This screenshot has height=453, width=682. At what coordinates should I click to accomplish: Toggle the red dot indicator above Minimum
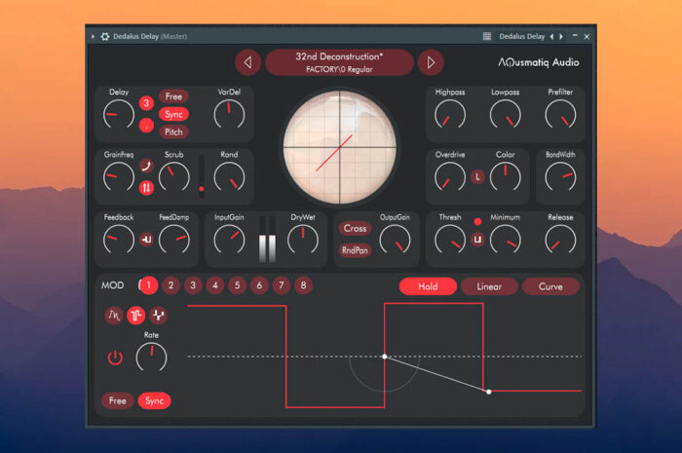(477, 222)
